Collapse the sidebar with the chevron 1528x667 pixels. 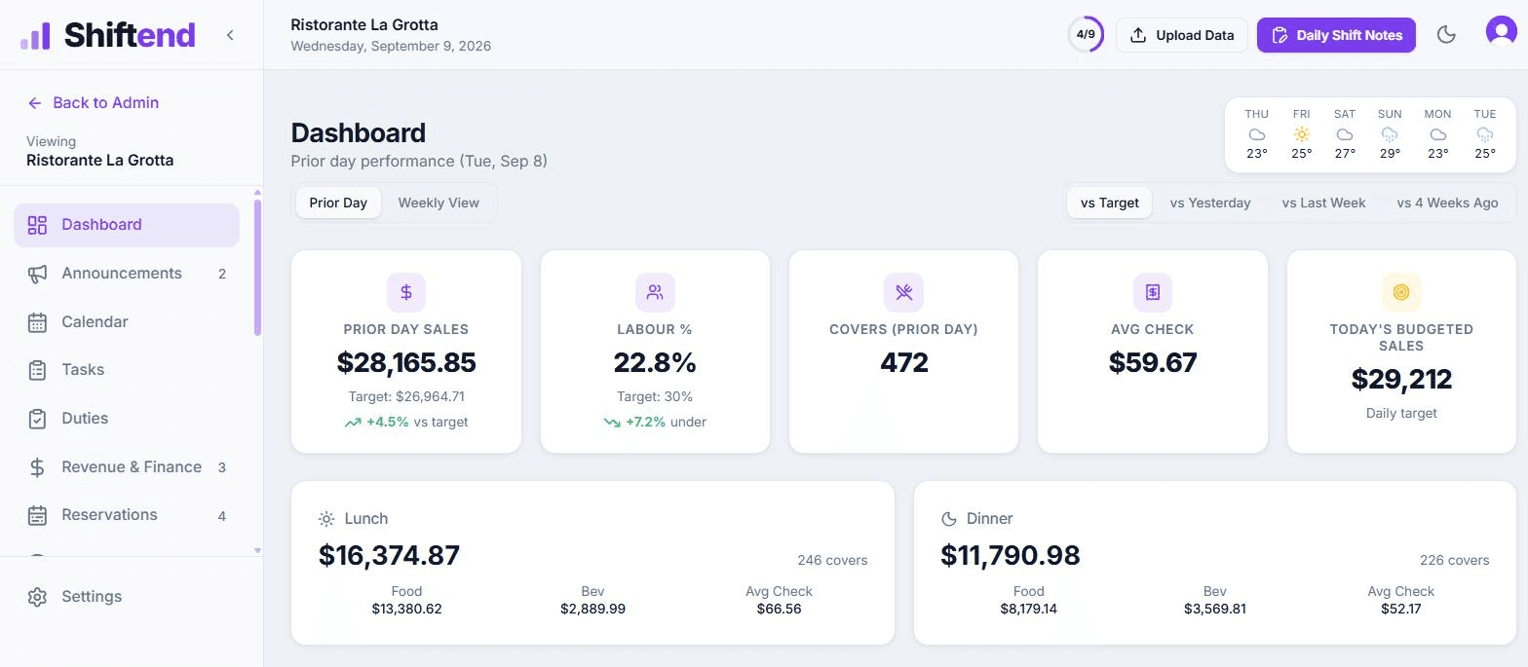click(230, 35)
